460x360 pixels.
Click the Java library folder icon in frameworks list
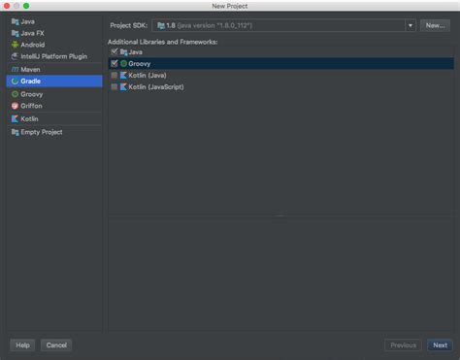coord(123,52)
